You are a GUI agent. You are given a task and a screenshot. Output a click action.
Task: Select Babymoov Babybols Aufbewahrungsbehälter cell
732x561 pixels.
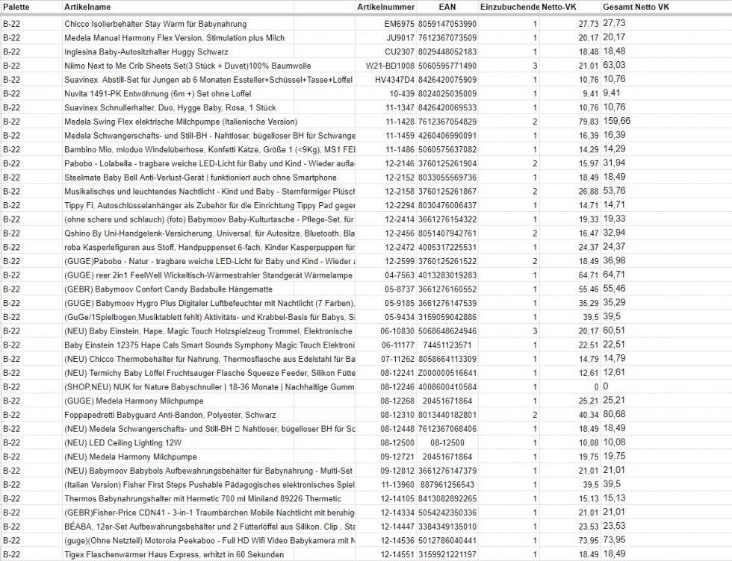click(208, 471)
